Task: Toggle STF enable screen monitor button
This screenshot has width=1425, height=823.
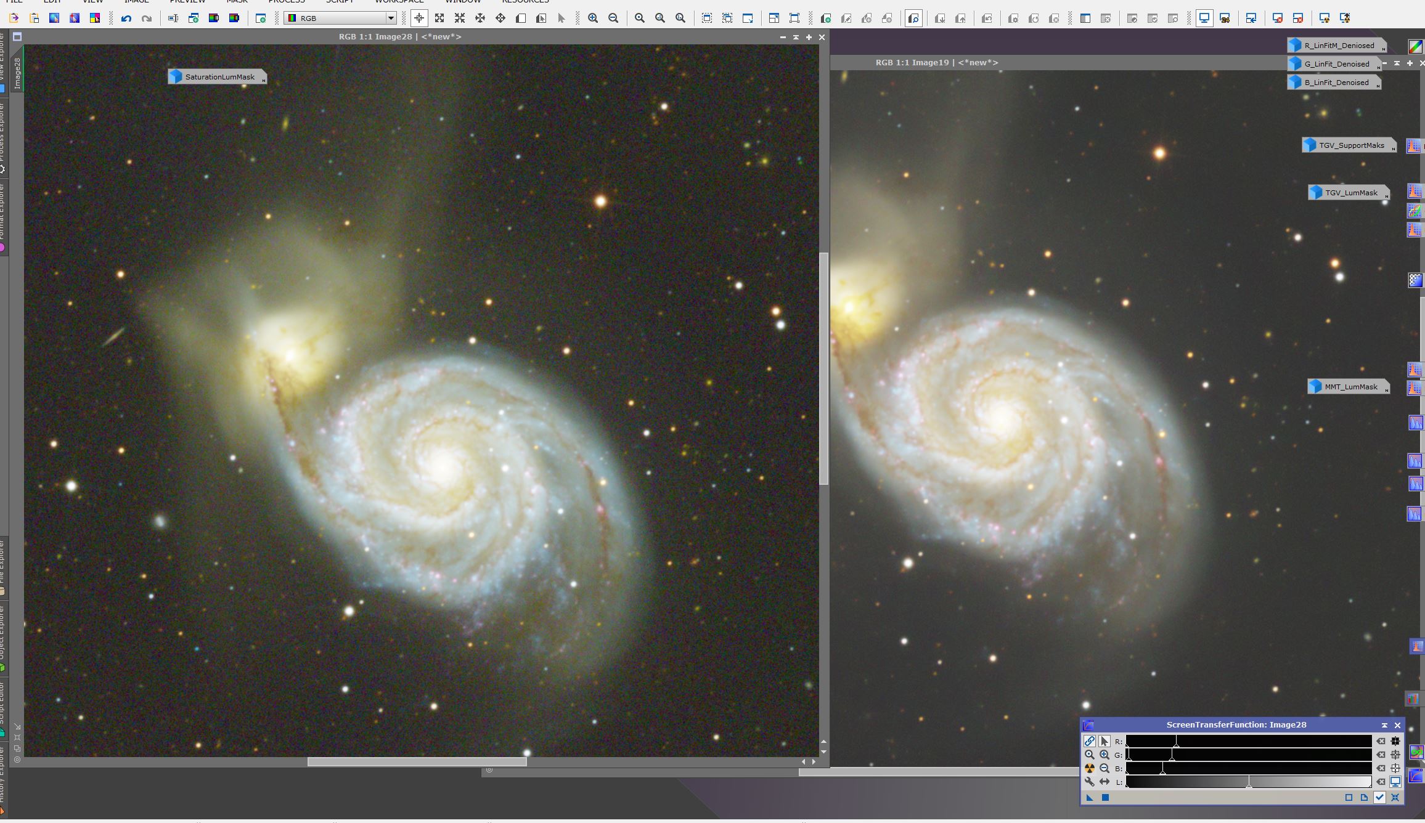Action: (x=1395, y=782)
